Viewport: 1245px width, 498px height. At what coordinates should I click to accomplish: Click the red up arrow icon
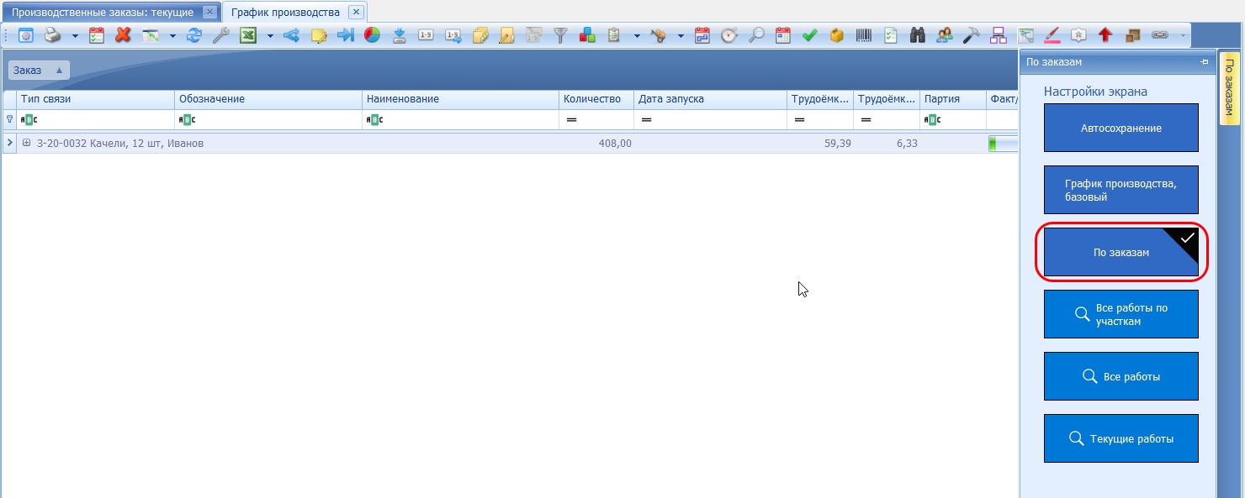1105,35
